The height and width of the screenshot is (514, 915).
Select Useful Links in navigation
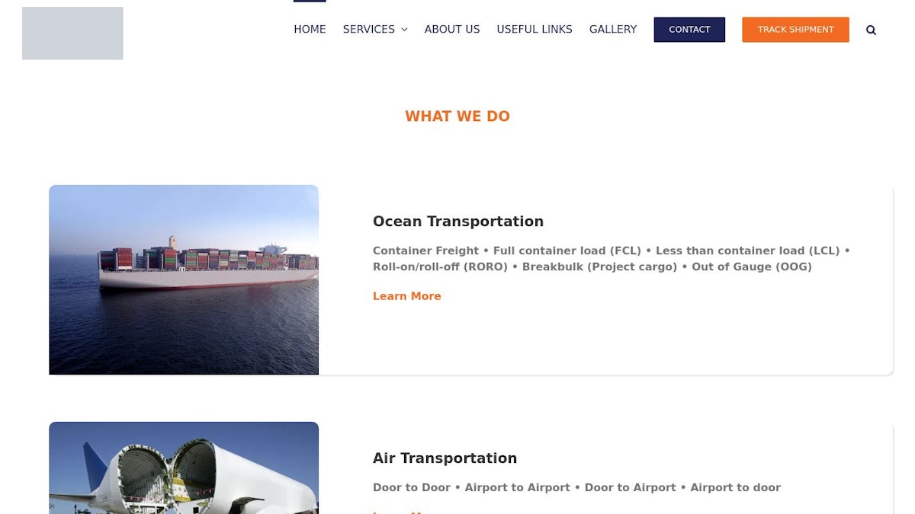click(x=535, y=30)
